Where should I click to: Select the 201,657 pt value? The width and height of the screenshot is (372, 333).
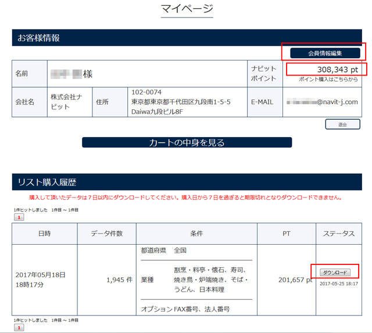pyautogui.click(x=295, y=280)
